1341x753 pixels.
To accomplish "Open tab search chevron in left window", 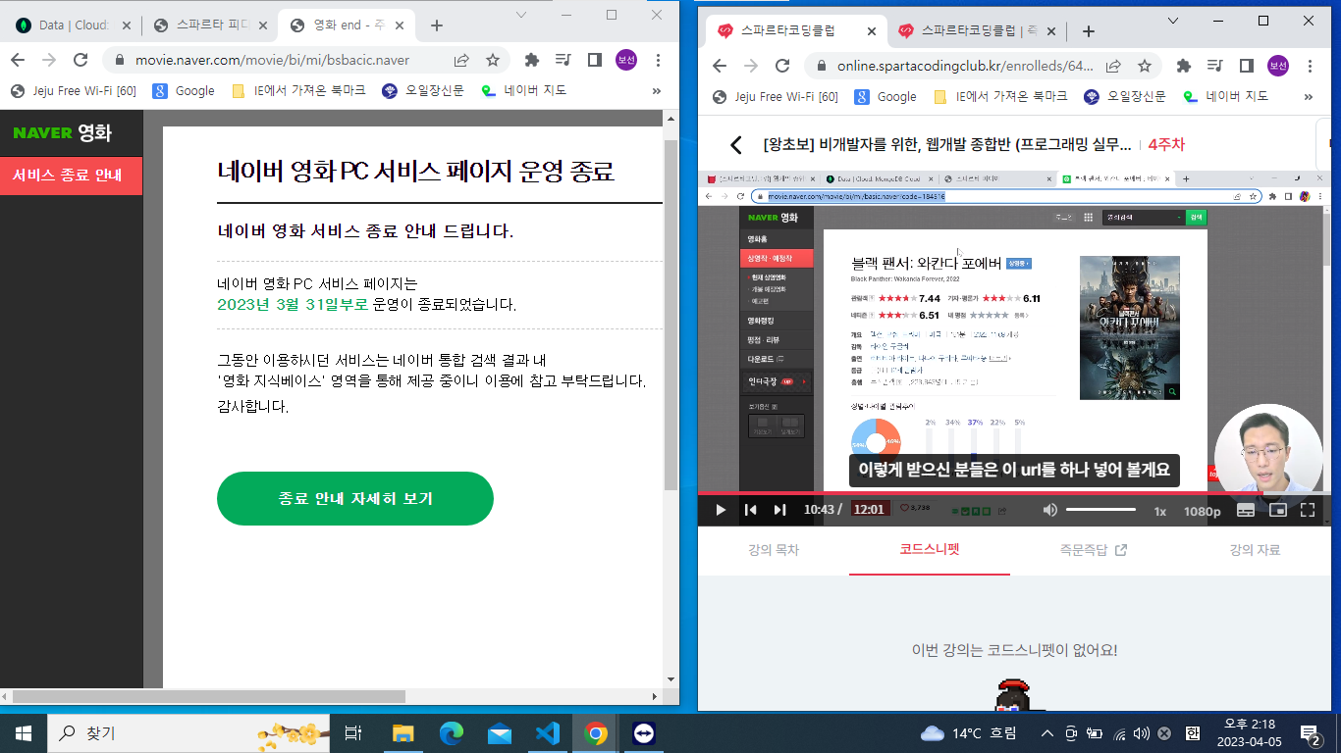I will (521, 15).
